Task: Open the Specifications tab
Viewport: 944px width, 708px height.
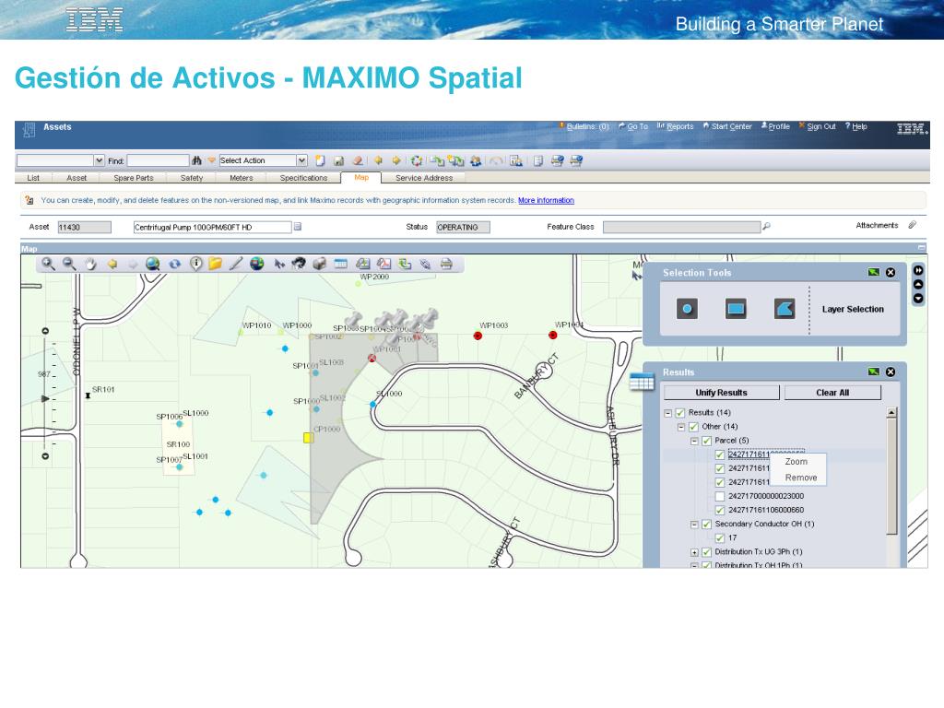Action: [x=303, y=178]
